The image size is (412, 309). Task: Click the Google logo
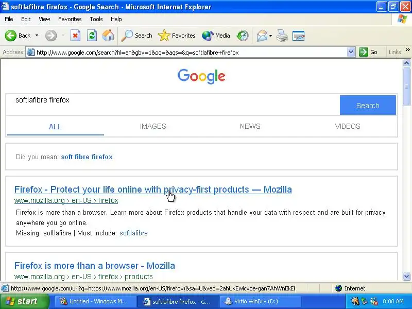(x=201, y=76)
